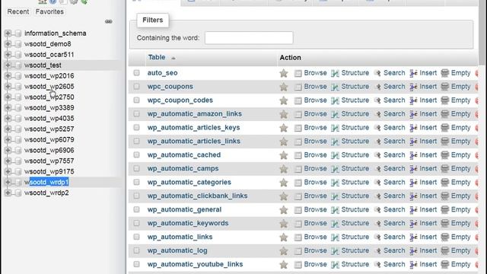Tick checkbox for wpc_coupon_codes
This screenshot has width=487, height=274.
click(x=136, y=100)
